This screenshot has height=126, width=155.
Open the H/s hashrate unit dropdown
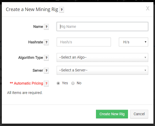pos(133,42)
